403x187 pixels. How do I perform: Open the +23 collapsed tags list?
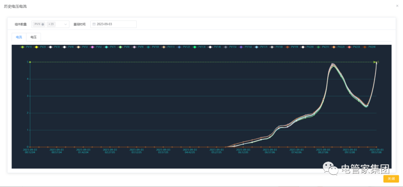tap(51, 24)
